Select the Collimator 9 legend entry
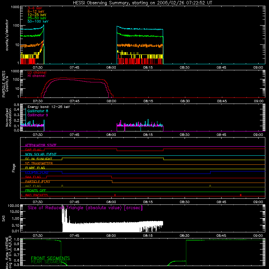The height and width of the screenshot is (269, 269). pyautogui.click(x=38, y=115)
